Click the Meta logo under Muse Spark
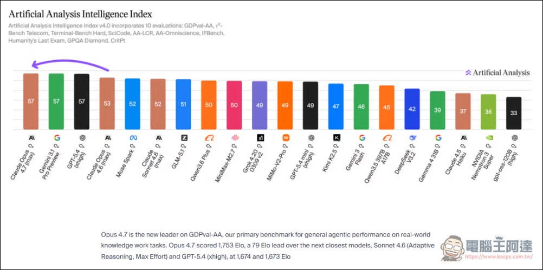Viewport: 543px width, 270px height. click(x=132, y=138)
